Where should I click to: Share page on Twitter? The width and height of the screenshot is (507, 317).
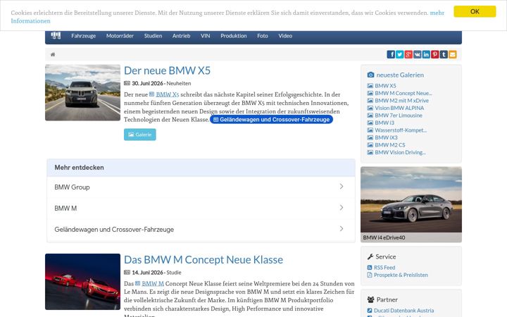tap(400, 54)
